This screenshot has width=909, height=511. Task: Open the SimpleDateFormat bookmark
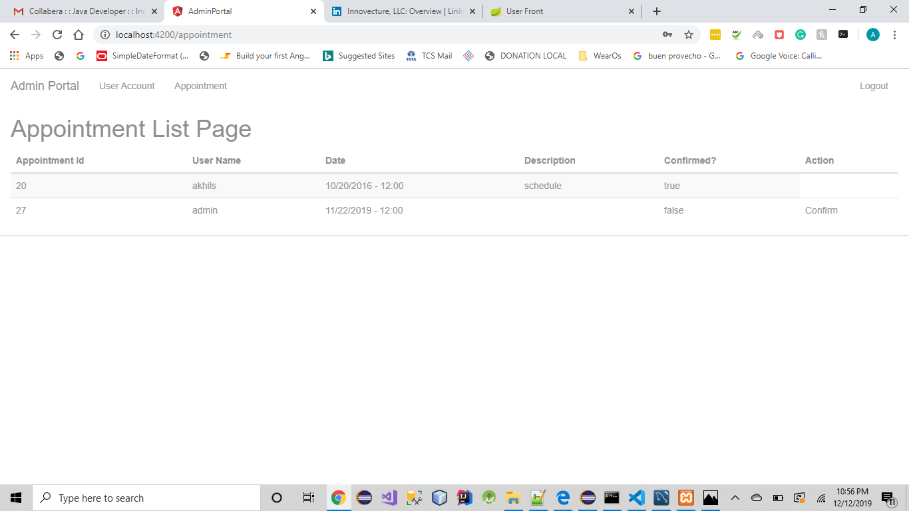tap(142, 56)
